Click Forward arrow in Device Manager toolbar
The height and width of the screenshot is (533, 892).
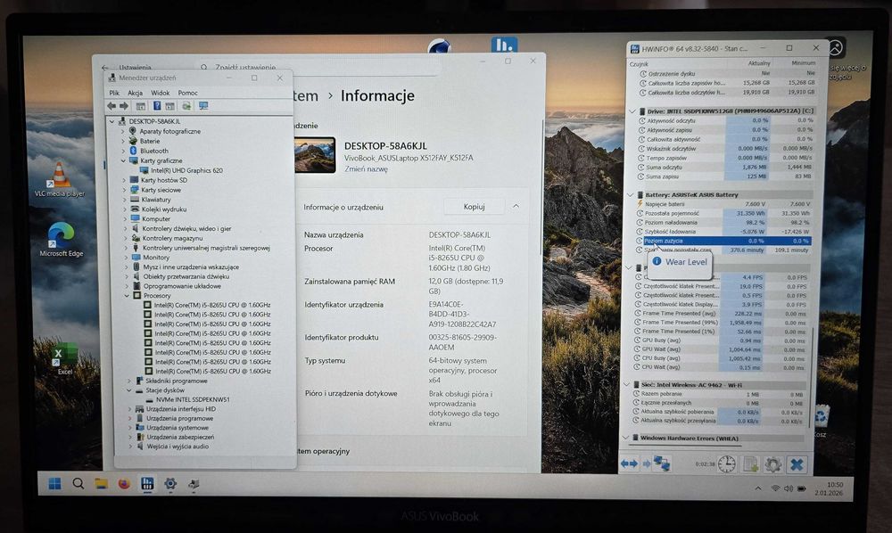click(x=123, y=106)
